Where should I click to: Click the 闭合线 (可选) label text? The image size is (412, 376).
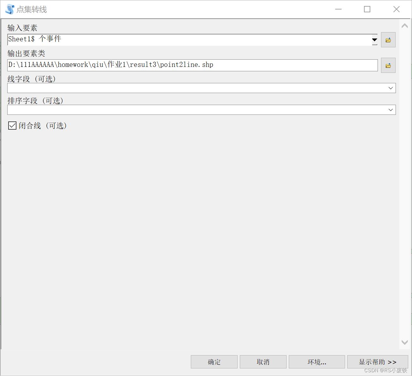click(x=43, y=126)
